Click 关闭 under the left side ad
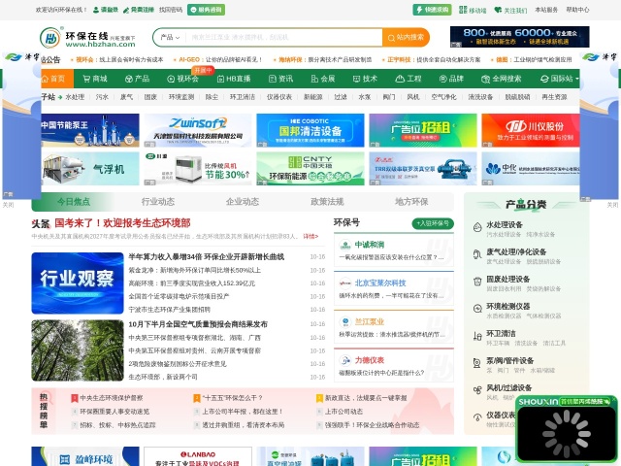Screen dimensions: 621x466 (9, 205)
